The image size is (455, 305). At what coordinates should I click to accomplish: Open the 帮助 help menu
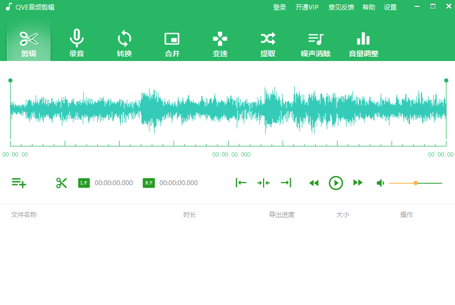[369, 7]
